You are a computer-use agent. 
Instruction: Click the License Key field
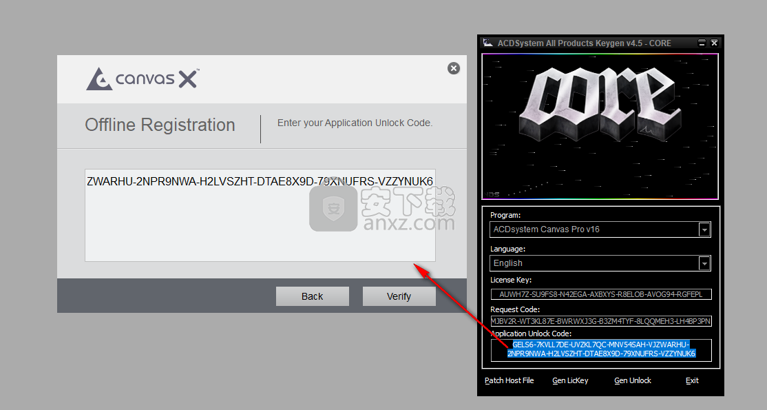click(x=600, y=294)
